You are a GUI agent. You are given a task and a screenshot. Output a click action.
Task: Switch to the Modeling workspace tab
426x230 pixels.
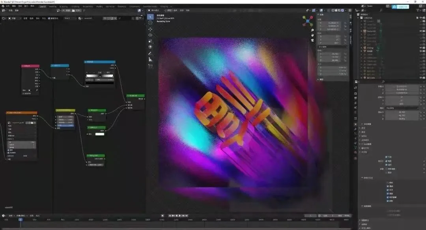pyautogui.click(x=53, y=7)
